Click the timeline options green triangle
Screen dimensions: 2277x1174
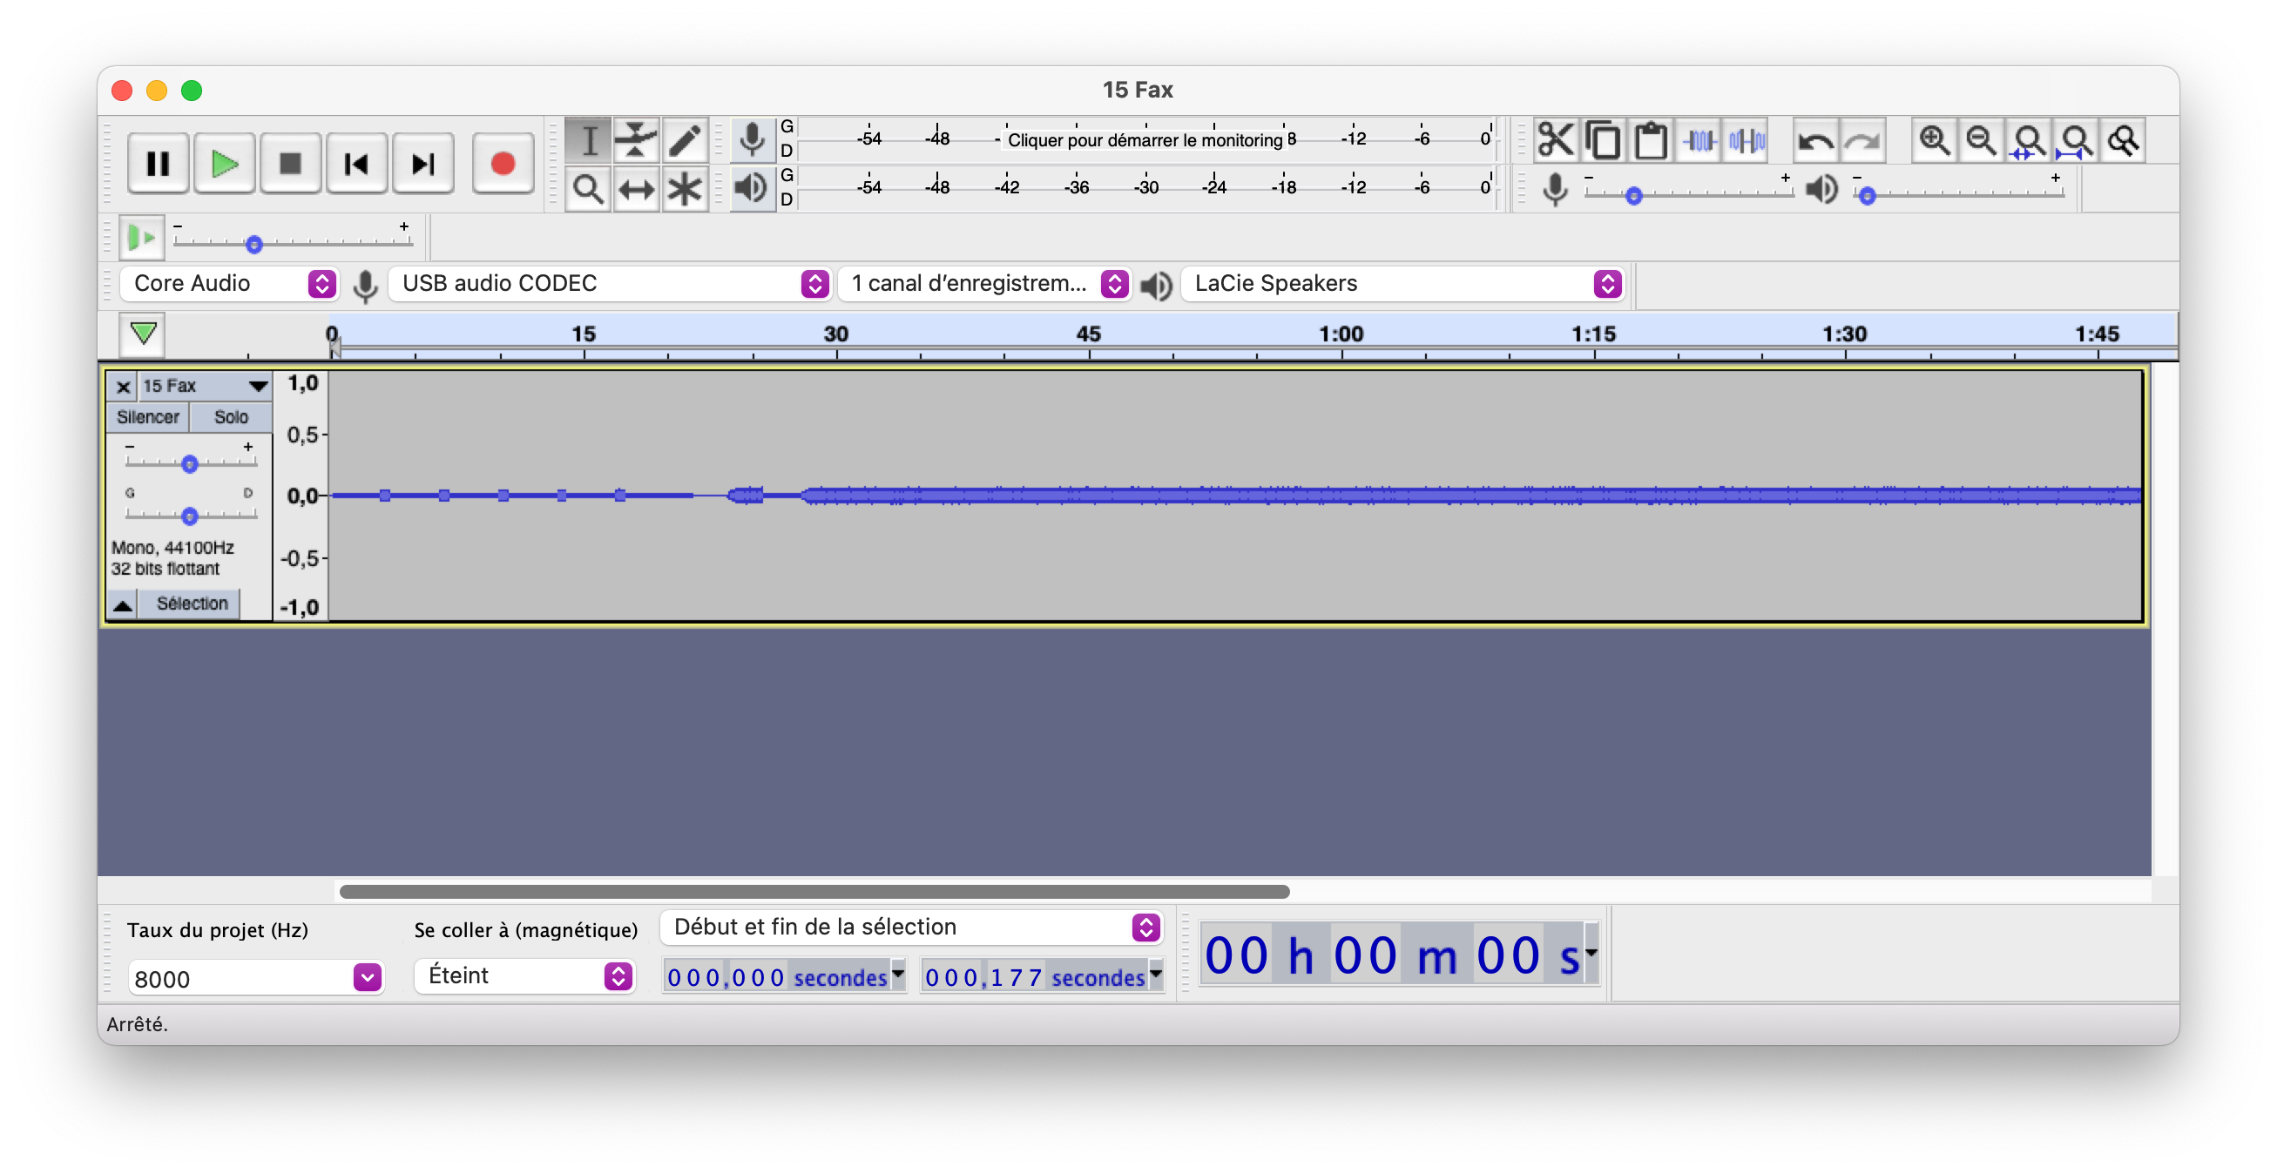click(x=143, y=334)
